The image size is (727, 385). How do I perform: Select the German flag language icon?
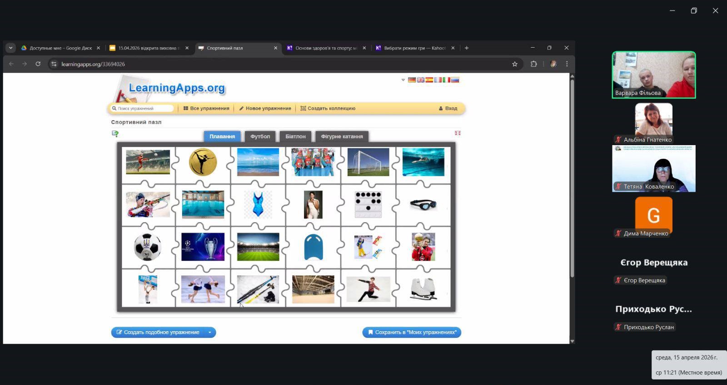pos(412,80)
